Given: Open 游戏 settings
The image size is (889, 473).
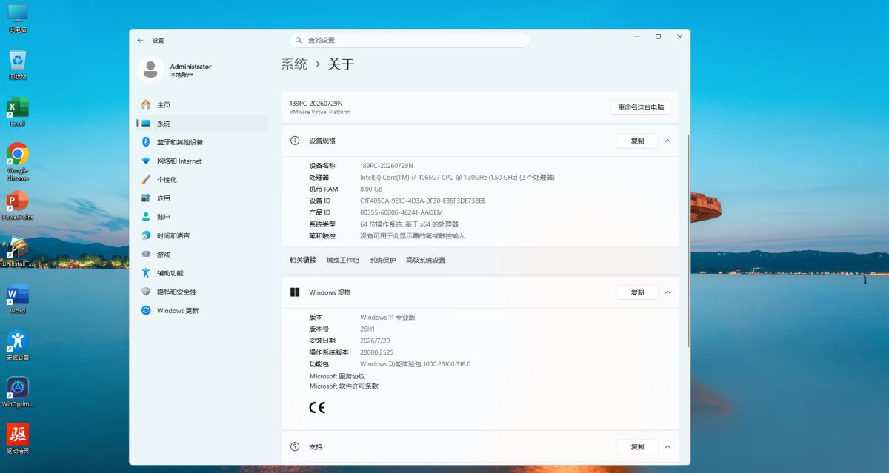Looking at the screenshot, I should [x=202, y=255].
